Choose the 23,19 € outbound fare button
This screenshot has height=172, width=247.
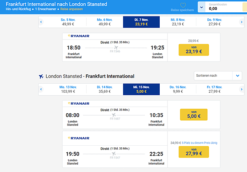193,50
